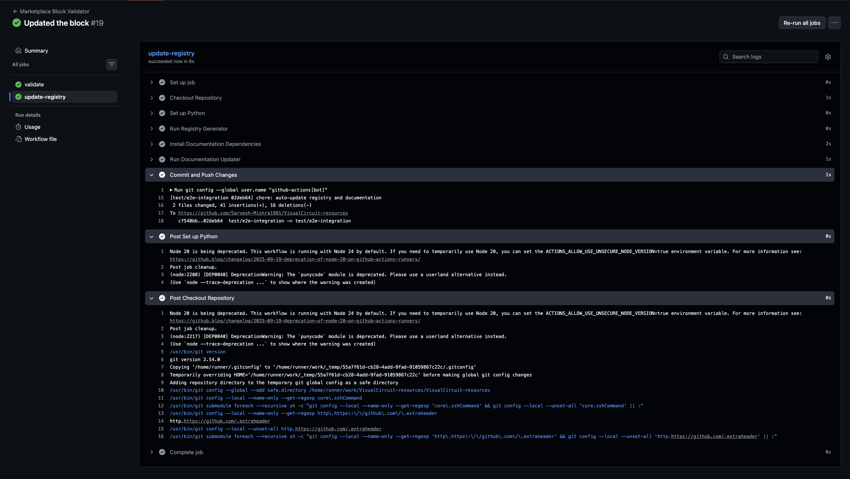The image size is (850, 479).
Task: Open log settings gear icon
Action: [x=828, y=57]
